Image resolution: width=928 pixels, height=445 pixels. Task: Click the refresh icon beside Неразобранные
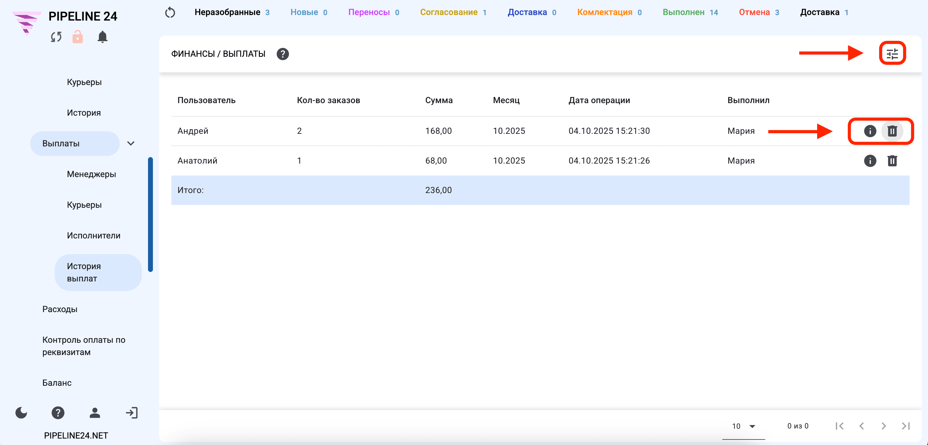pyautogui.click(x=170, y=13)
